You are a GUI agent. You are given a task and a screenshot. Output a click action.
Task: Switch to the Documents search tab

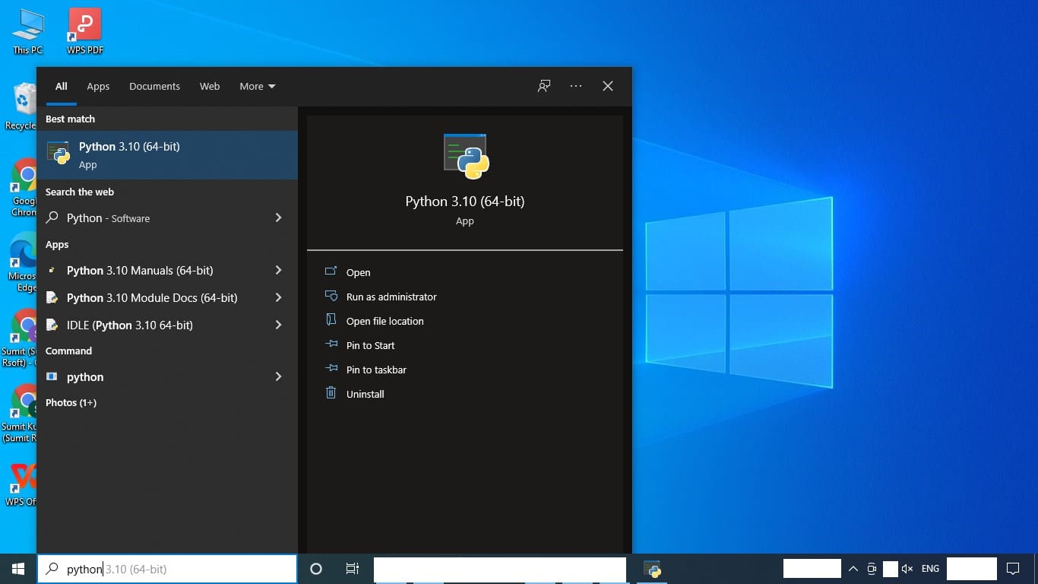[x=154, y=86]
